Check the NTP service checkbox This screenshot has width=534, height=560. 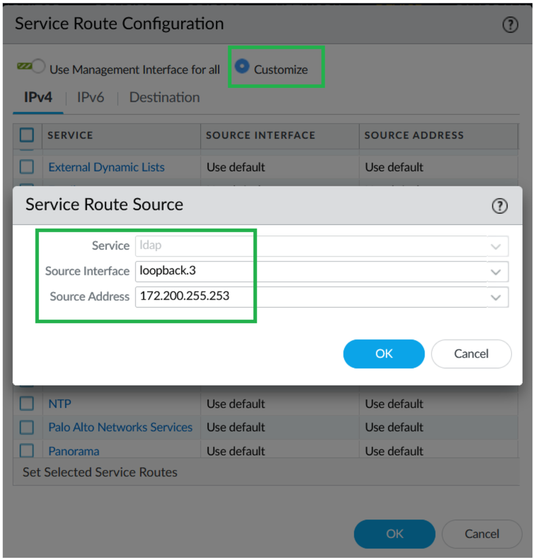pos(27,404)
